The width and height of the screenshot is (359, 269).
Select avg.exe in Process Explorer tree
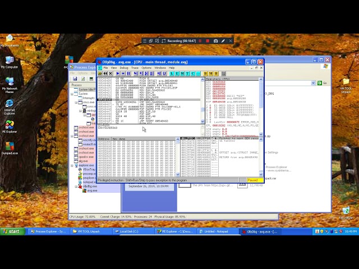(x=92, y=191)
